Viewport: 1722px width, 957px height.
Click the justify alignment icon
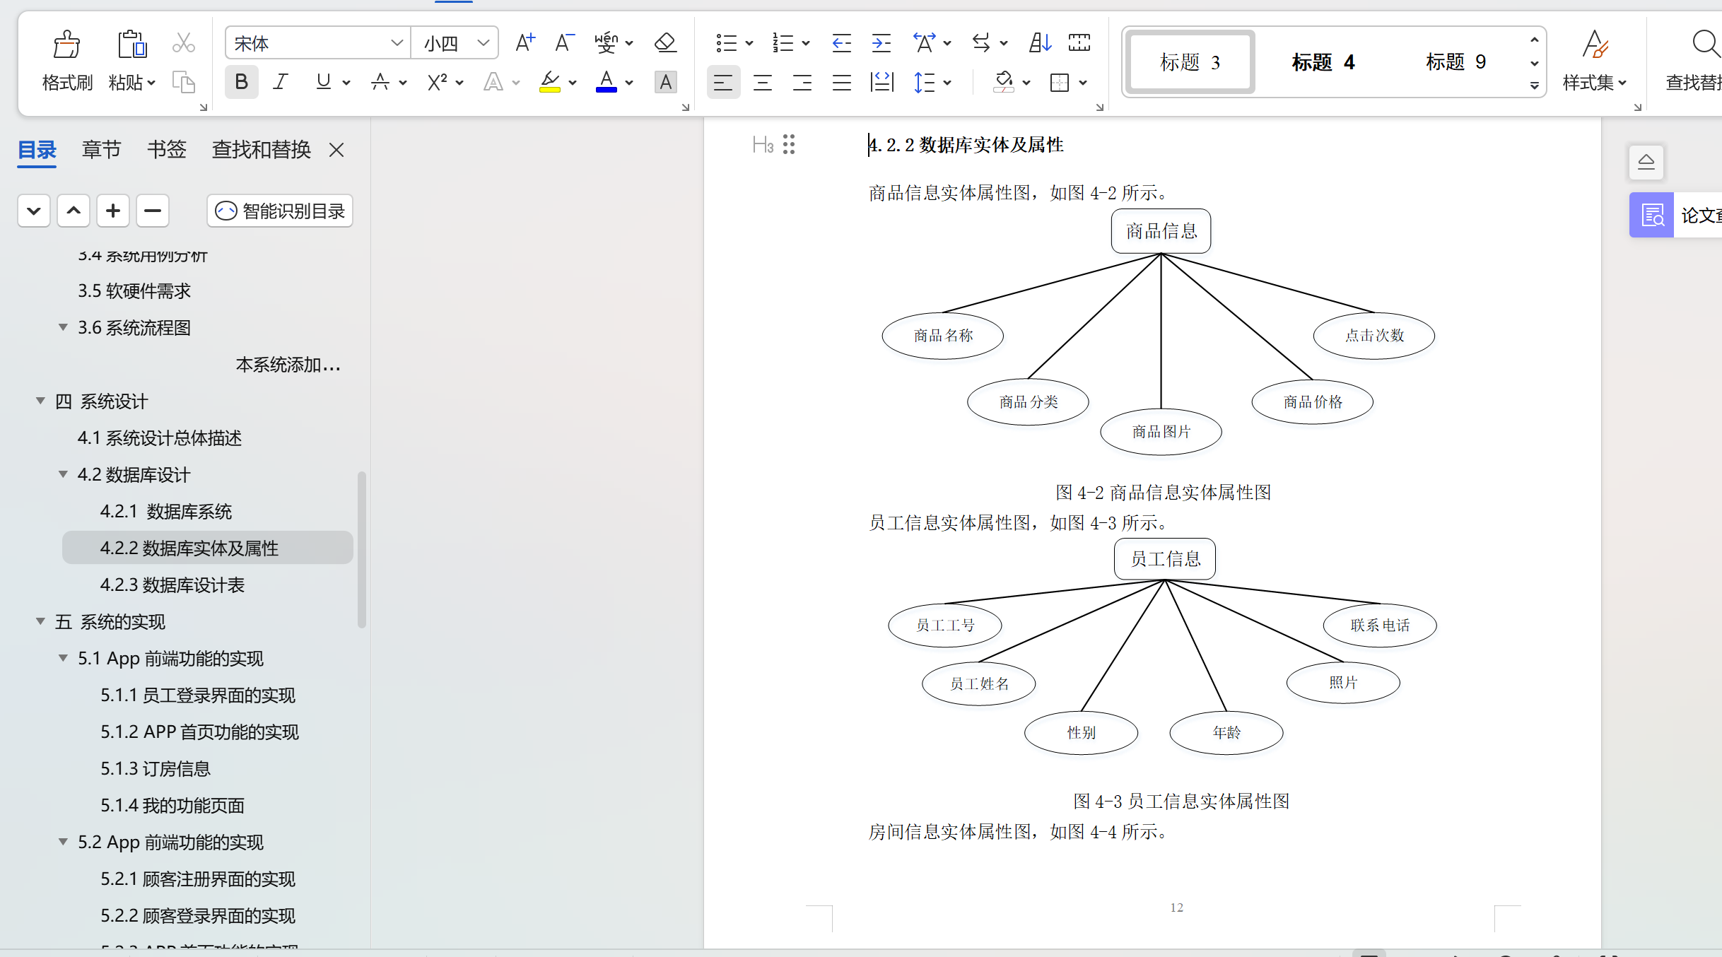coord(841,83)
